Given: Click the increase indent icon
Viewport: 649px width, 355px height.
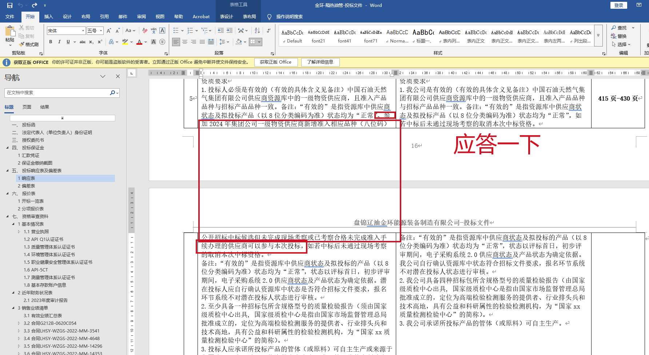Looking at the screenshot, I should tap(230, 31).
